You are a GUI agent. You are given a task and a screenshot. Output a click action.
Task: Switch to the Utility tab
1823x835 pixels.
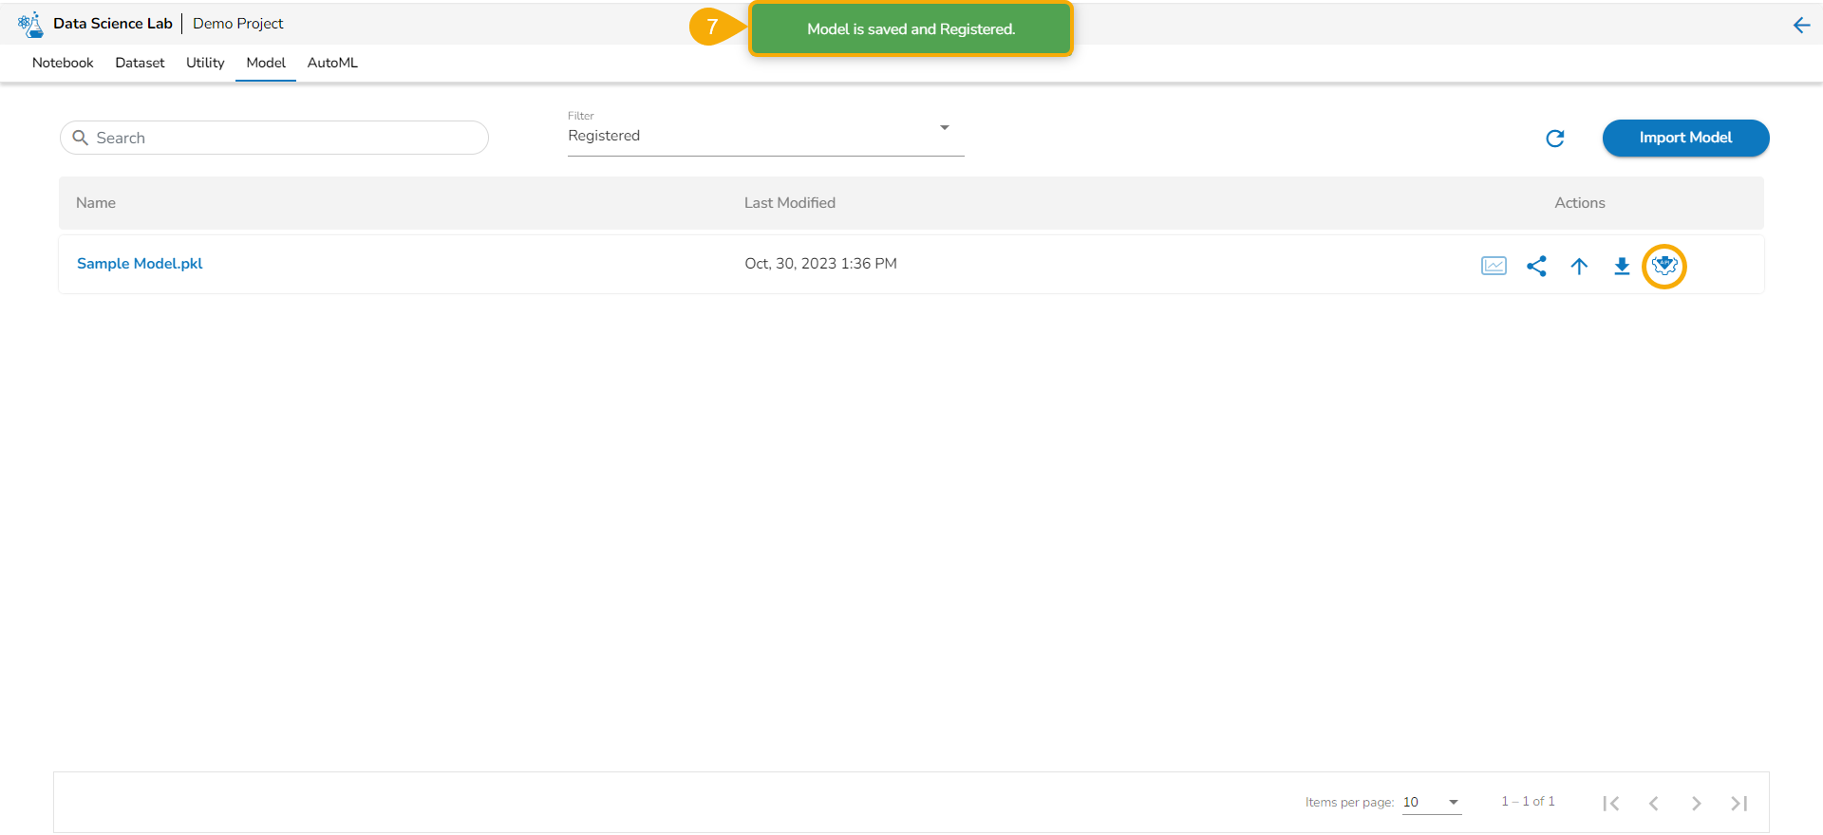(x=205, y=63)
